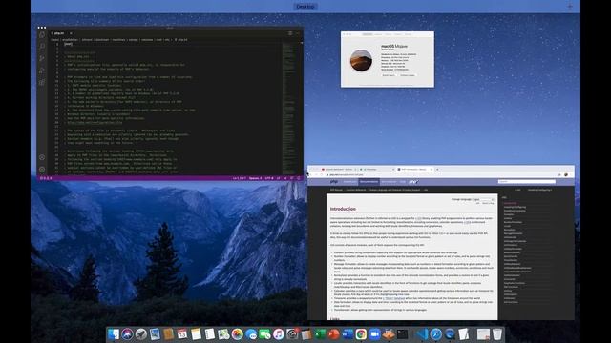Click Function Reference breadcrumb link
Screen dimensions: 611x343
click(356, 190)
